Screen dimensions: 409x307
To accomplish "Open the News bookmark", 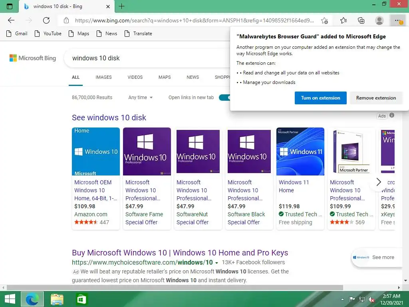I will [107, 34].
